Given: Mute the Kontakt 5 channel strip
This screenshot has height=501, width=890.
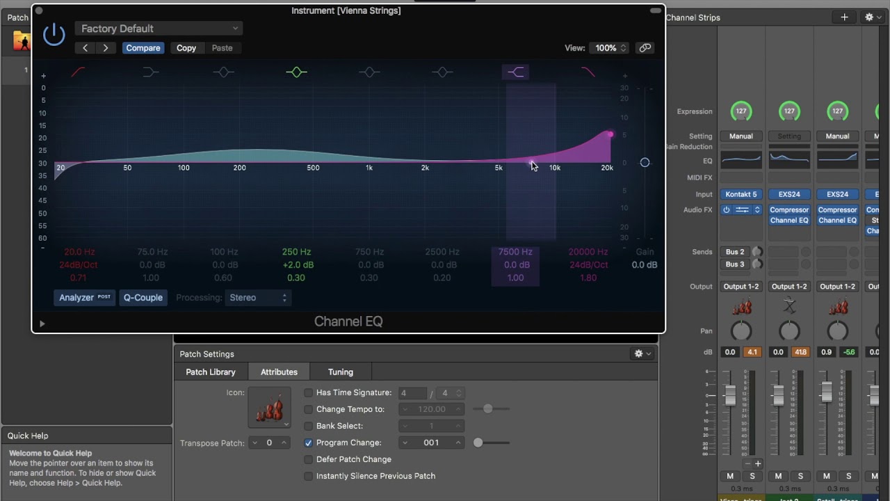Looking at the screenshot, I should click(x=730, y=476).
